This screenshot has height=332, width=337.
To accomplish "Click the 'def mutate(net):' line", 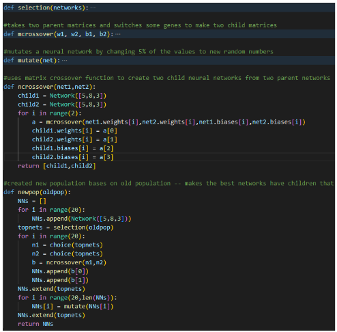I will 32,61.
